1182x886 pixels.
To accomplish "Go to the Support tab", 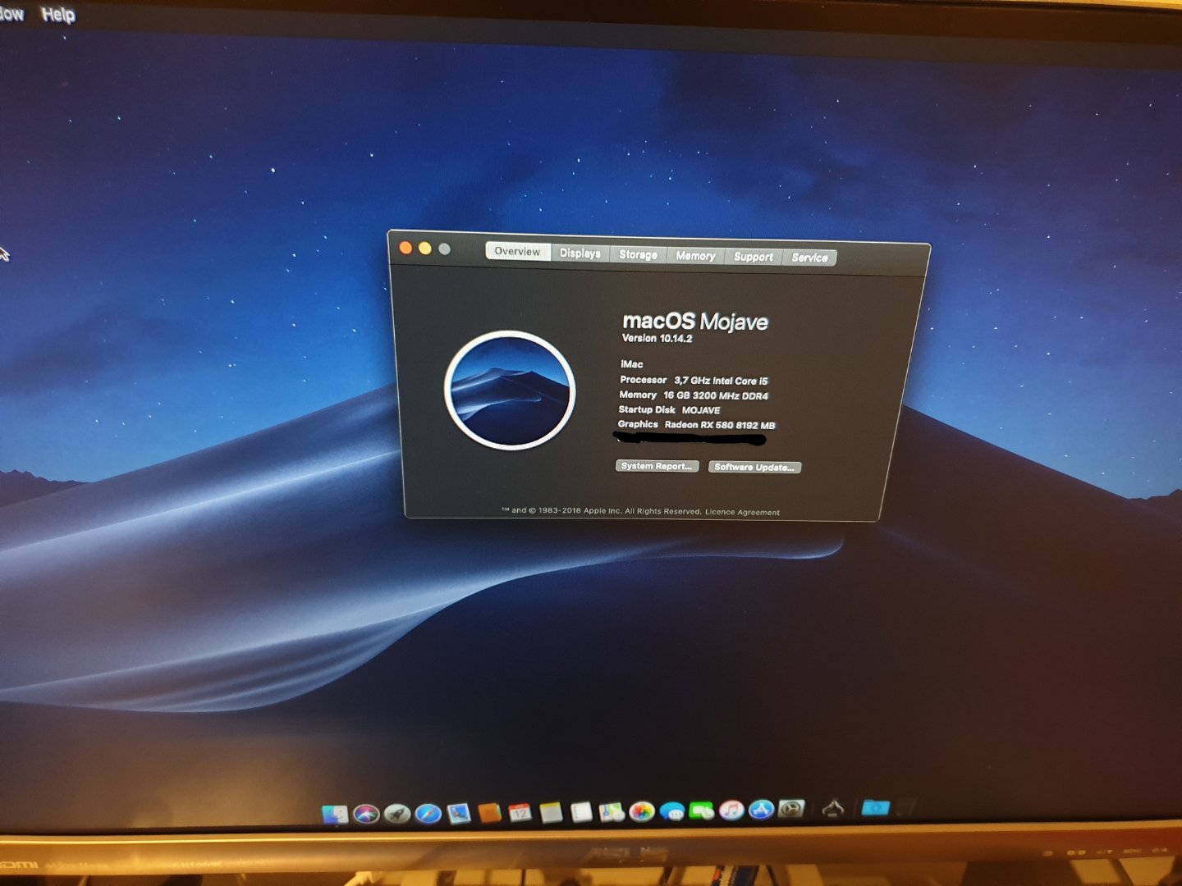I will point(754,257).
